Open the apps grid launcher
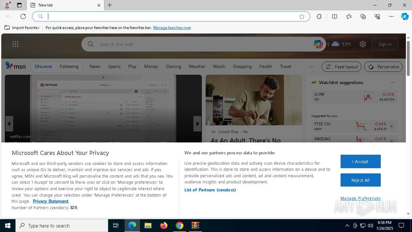412x232 pixels. 15,44
